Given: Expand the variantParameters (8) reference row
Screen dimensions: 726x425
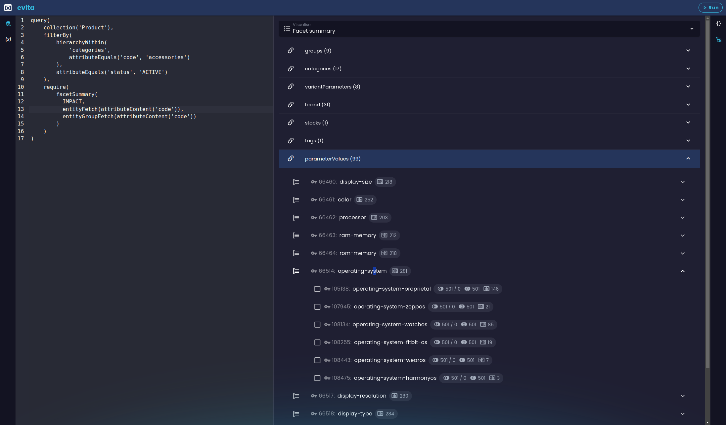Looking at the screenshot, I should 688,87.
